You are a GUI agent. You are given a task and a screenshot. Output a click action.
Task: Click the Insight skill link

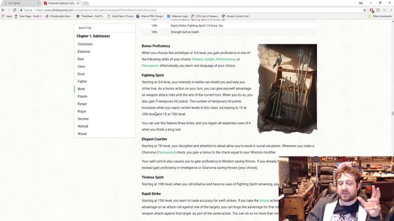[x=209, y=60]
